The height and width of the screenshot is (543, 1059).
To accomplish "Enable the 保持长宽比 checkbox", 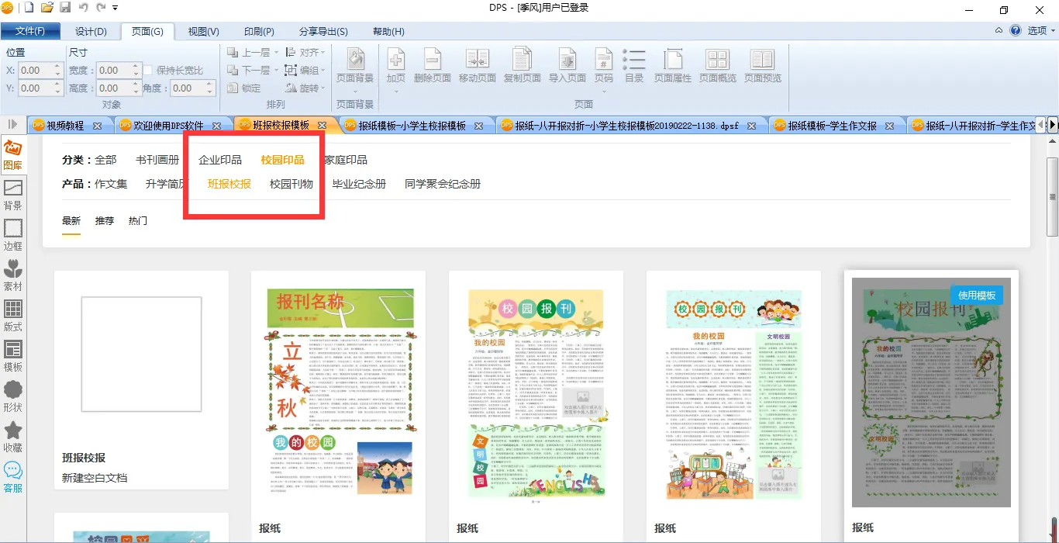I will coord(149,71).
